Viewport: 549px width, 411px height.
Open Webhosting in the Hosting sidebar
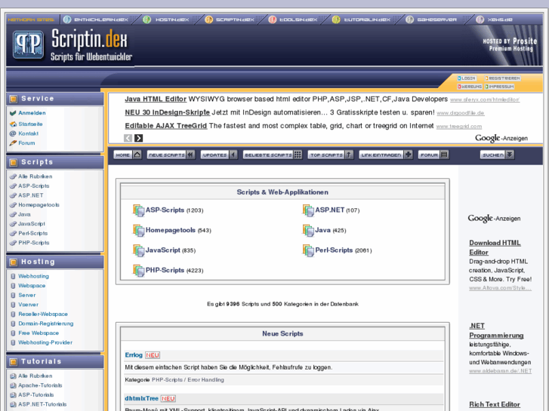[34, 276]
